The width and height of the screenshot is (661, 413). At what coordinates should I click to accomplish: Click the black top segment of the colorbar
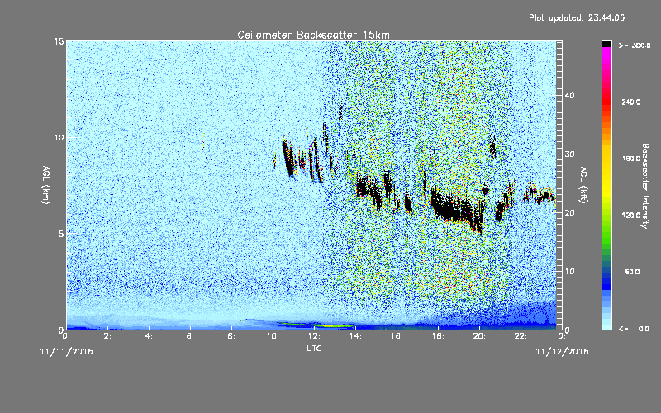(606, 44)
